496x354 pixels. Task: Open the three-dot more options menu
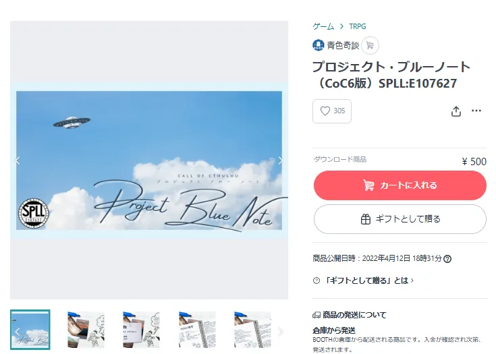click(476, 111)
